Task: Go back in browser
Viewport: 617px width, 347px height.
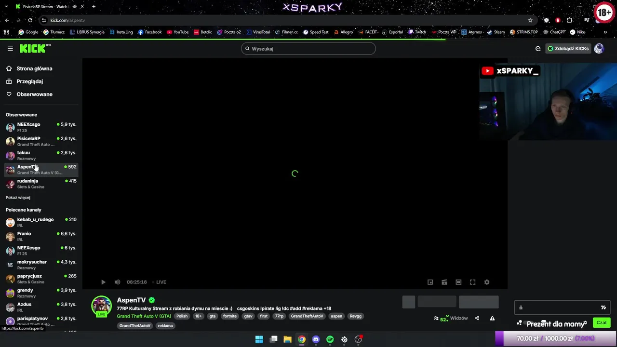Action: [7, 20]
